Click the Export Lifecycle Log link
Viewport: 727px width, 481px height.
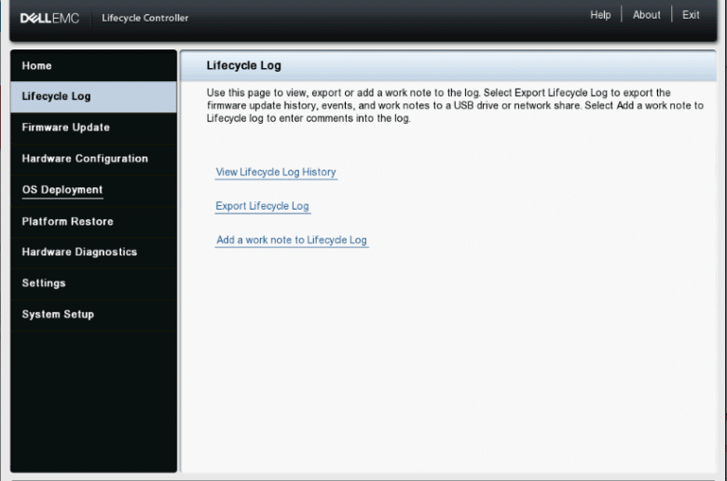[x=263, y=206]
